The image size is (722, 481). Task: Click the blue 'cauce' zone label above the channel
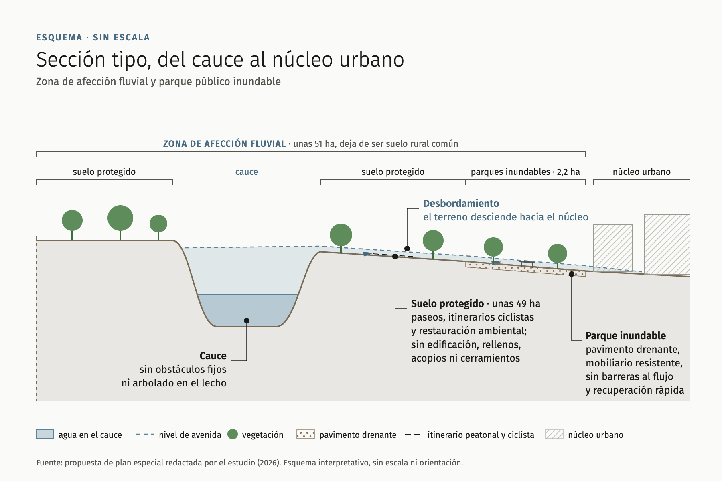pyautogui.click(x=247, y=172)
